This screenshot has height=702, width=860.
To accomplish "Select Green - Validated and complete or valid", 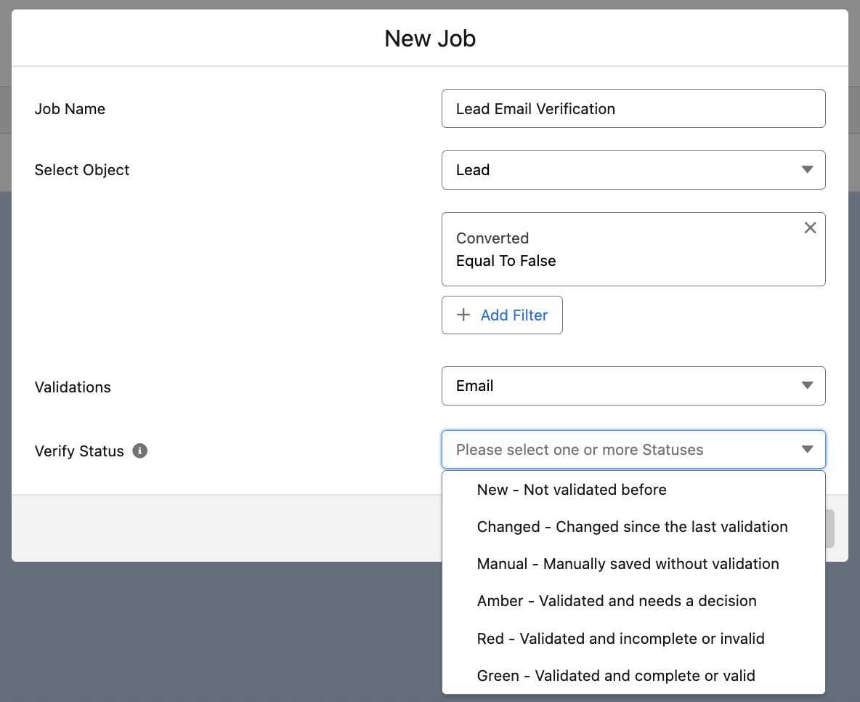I will (x=616, y=676).
